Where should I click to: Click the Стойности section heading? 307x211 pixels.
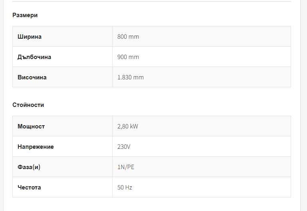28,105
